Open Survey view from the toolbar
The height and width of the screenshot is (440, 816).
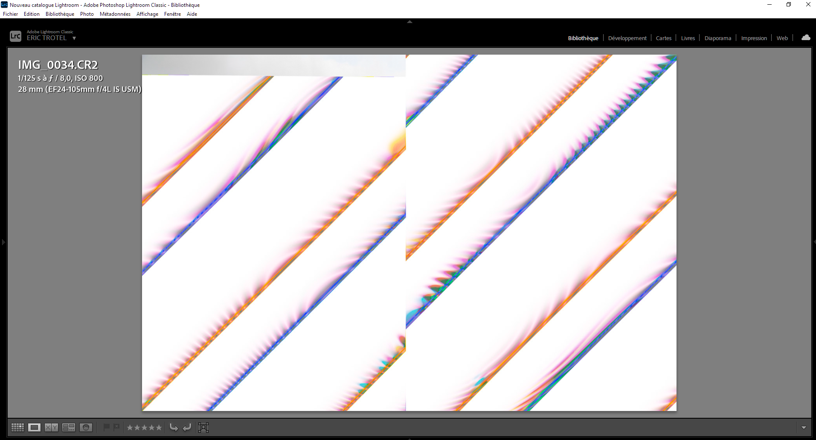69,427
